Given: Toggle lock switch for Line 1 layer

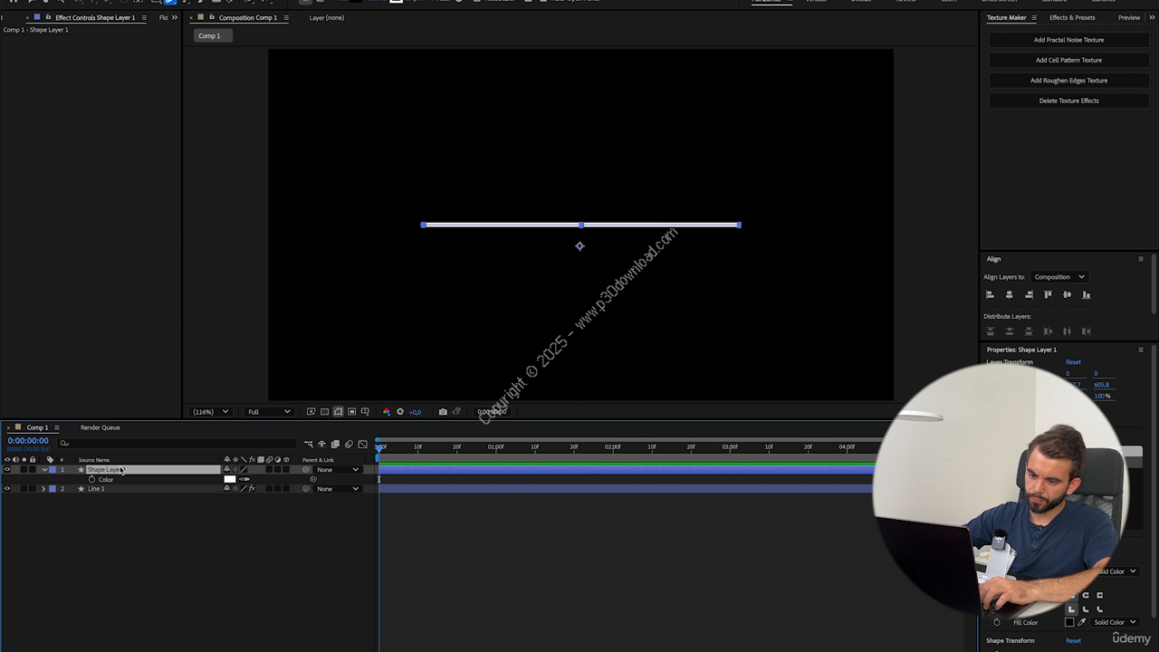Looking at the screenshot, I should [33, 489].
